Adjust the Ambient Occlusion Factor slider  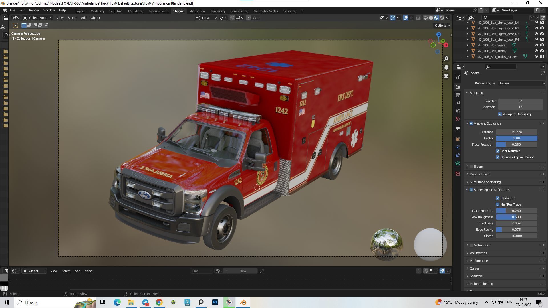(x=517, y=138)
